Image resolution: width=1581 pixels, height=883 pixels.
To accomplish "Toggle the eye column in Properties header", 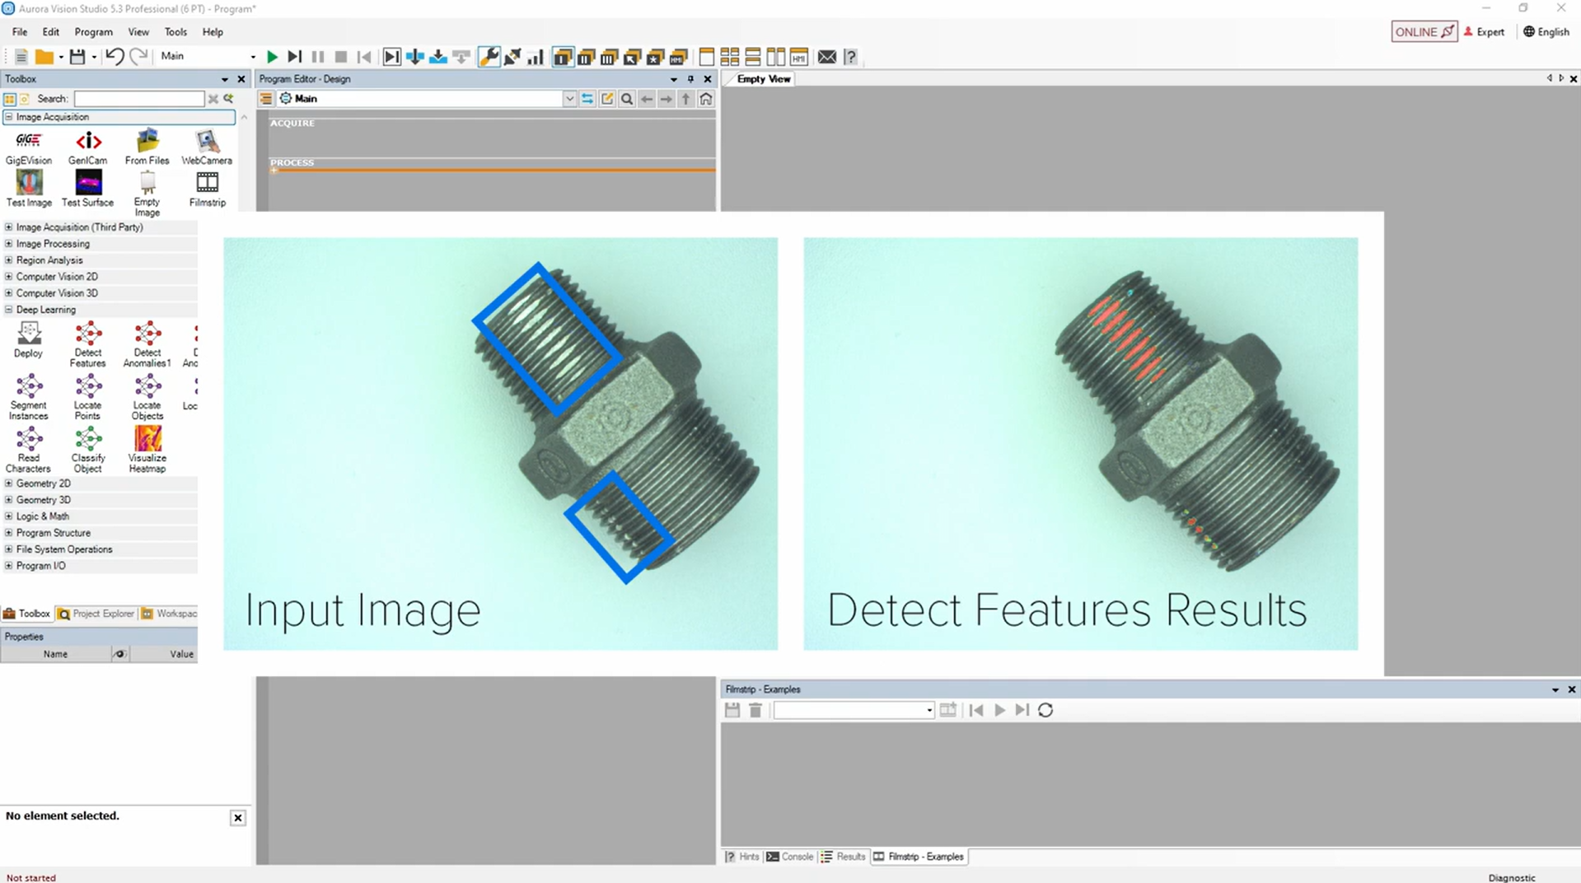I will (119, 654).
